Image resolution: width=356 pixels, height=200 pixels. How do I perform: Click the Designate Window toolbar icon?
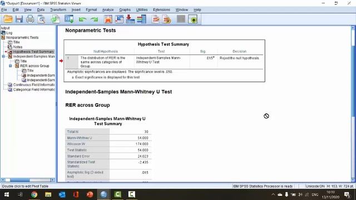[x=193, y=19]
